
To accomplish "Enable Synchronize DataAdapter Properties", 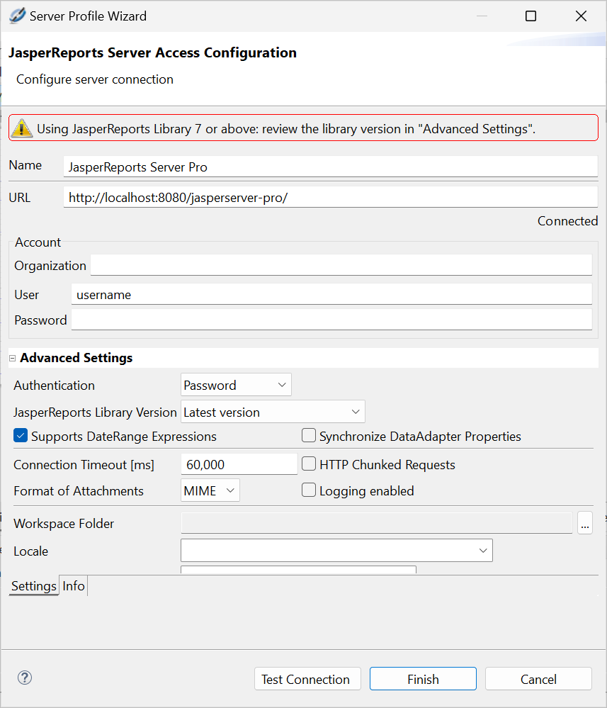I will 309,436.
